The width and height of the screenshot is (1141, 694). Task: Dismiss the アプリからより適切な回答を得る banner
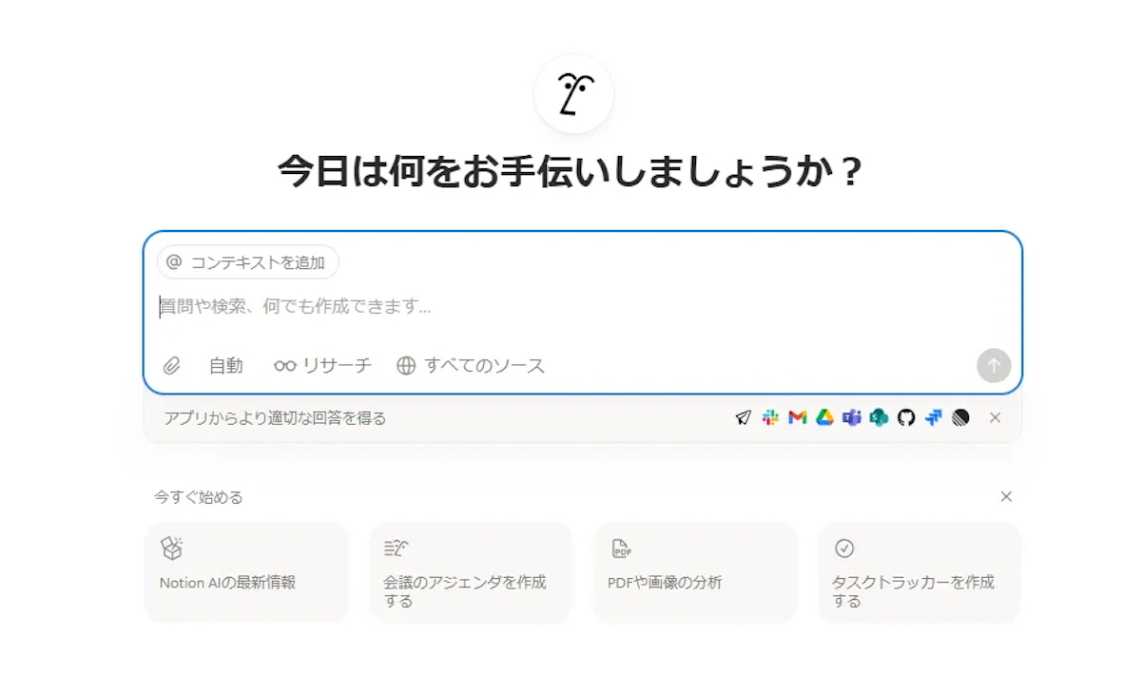pos(996,417)
